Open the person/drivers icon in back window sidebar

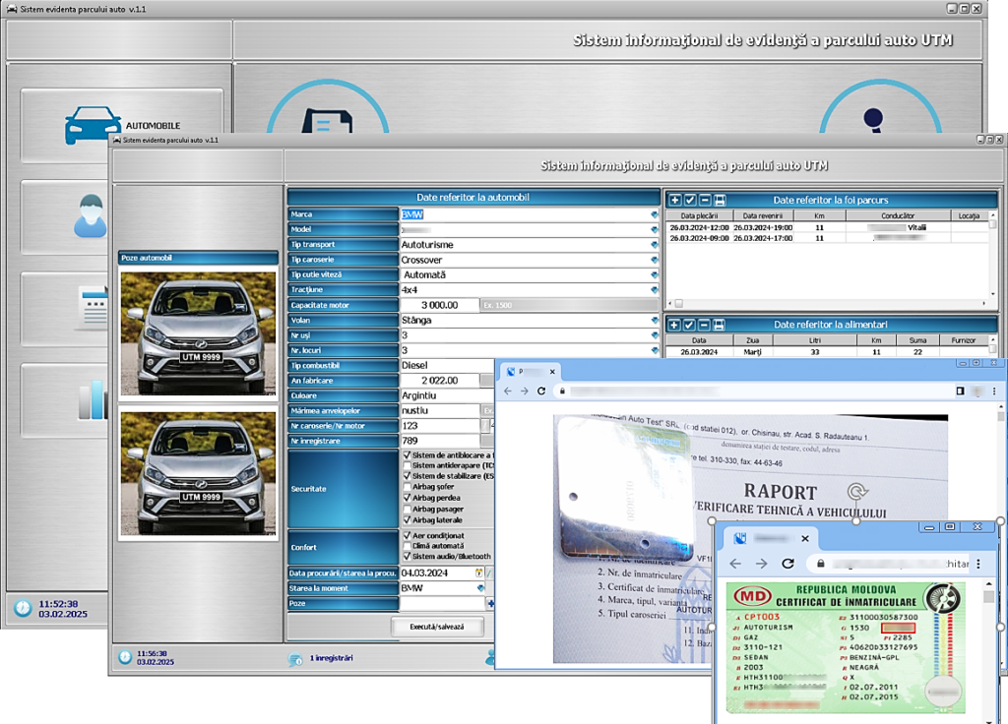[90, 215]
